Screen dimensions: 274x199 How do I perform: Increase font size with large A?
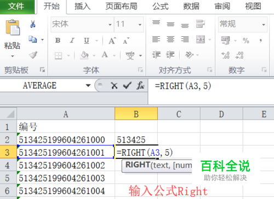click(x=112, y=41)
